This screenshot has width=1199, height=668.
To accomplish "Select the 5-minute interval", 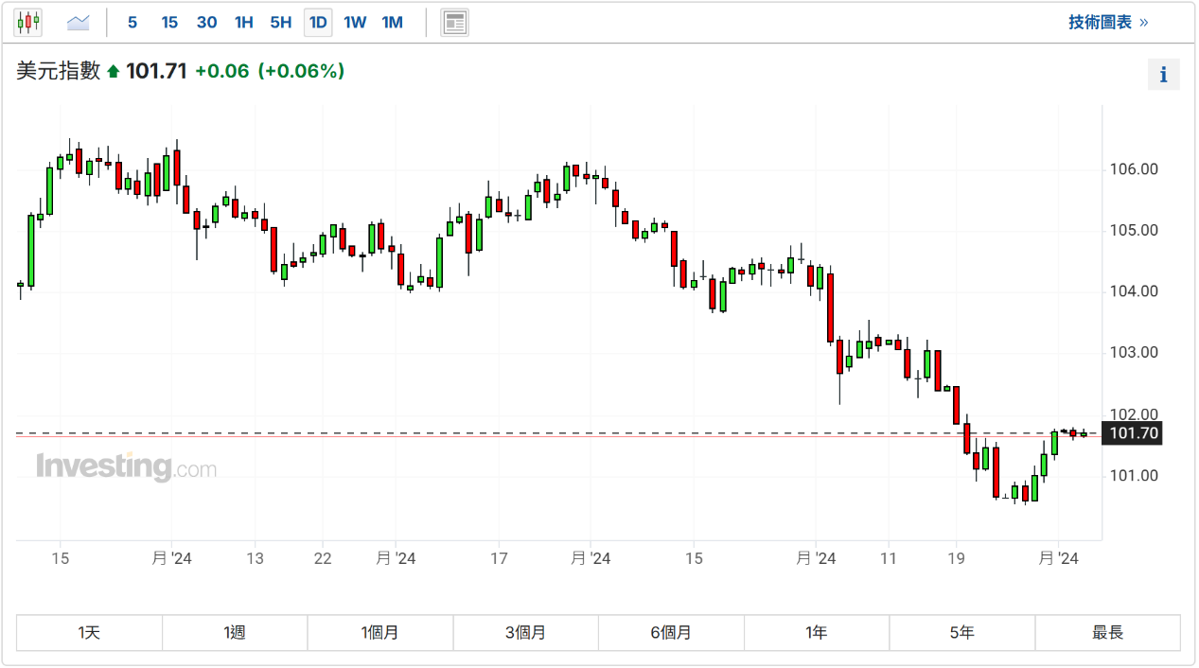I will coord(132,22).
